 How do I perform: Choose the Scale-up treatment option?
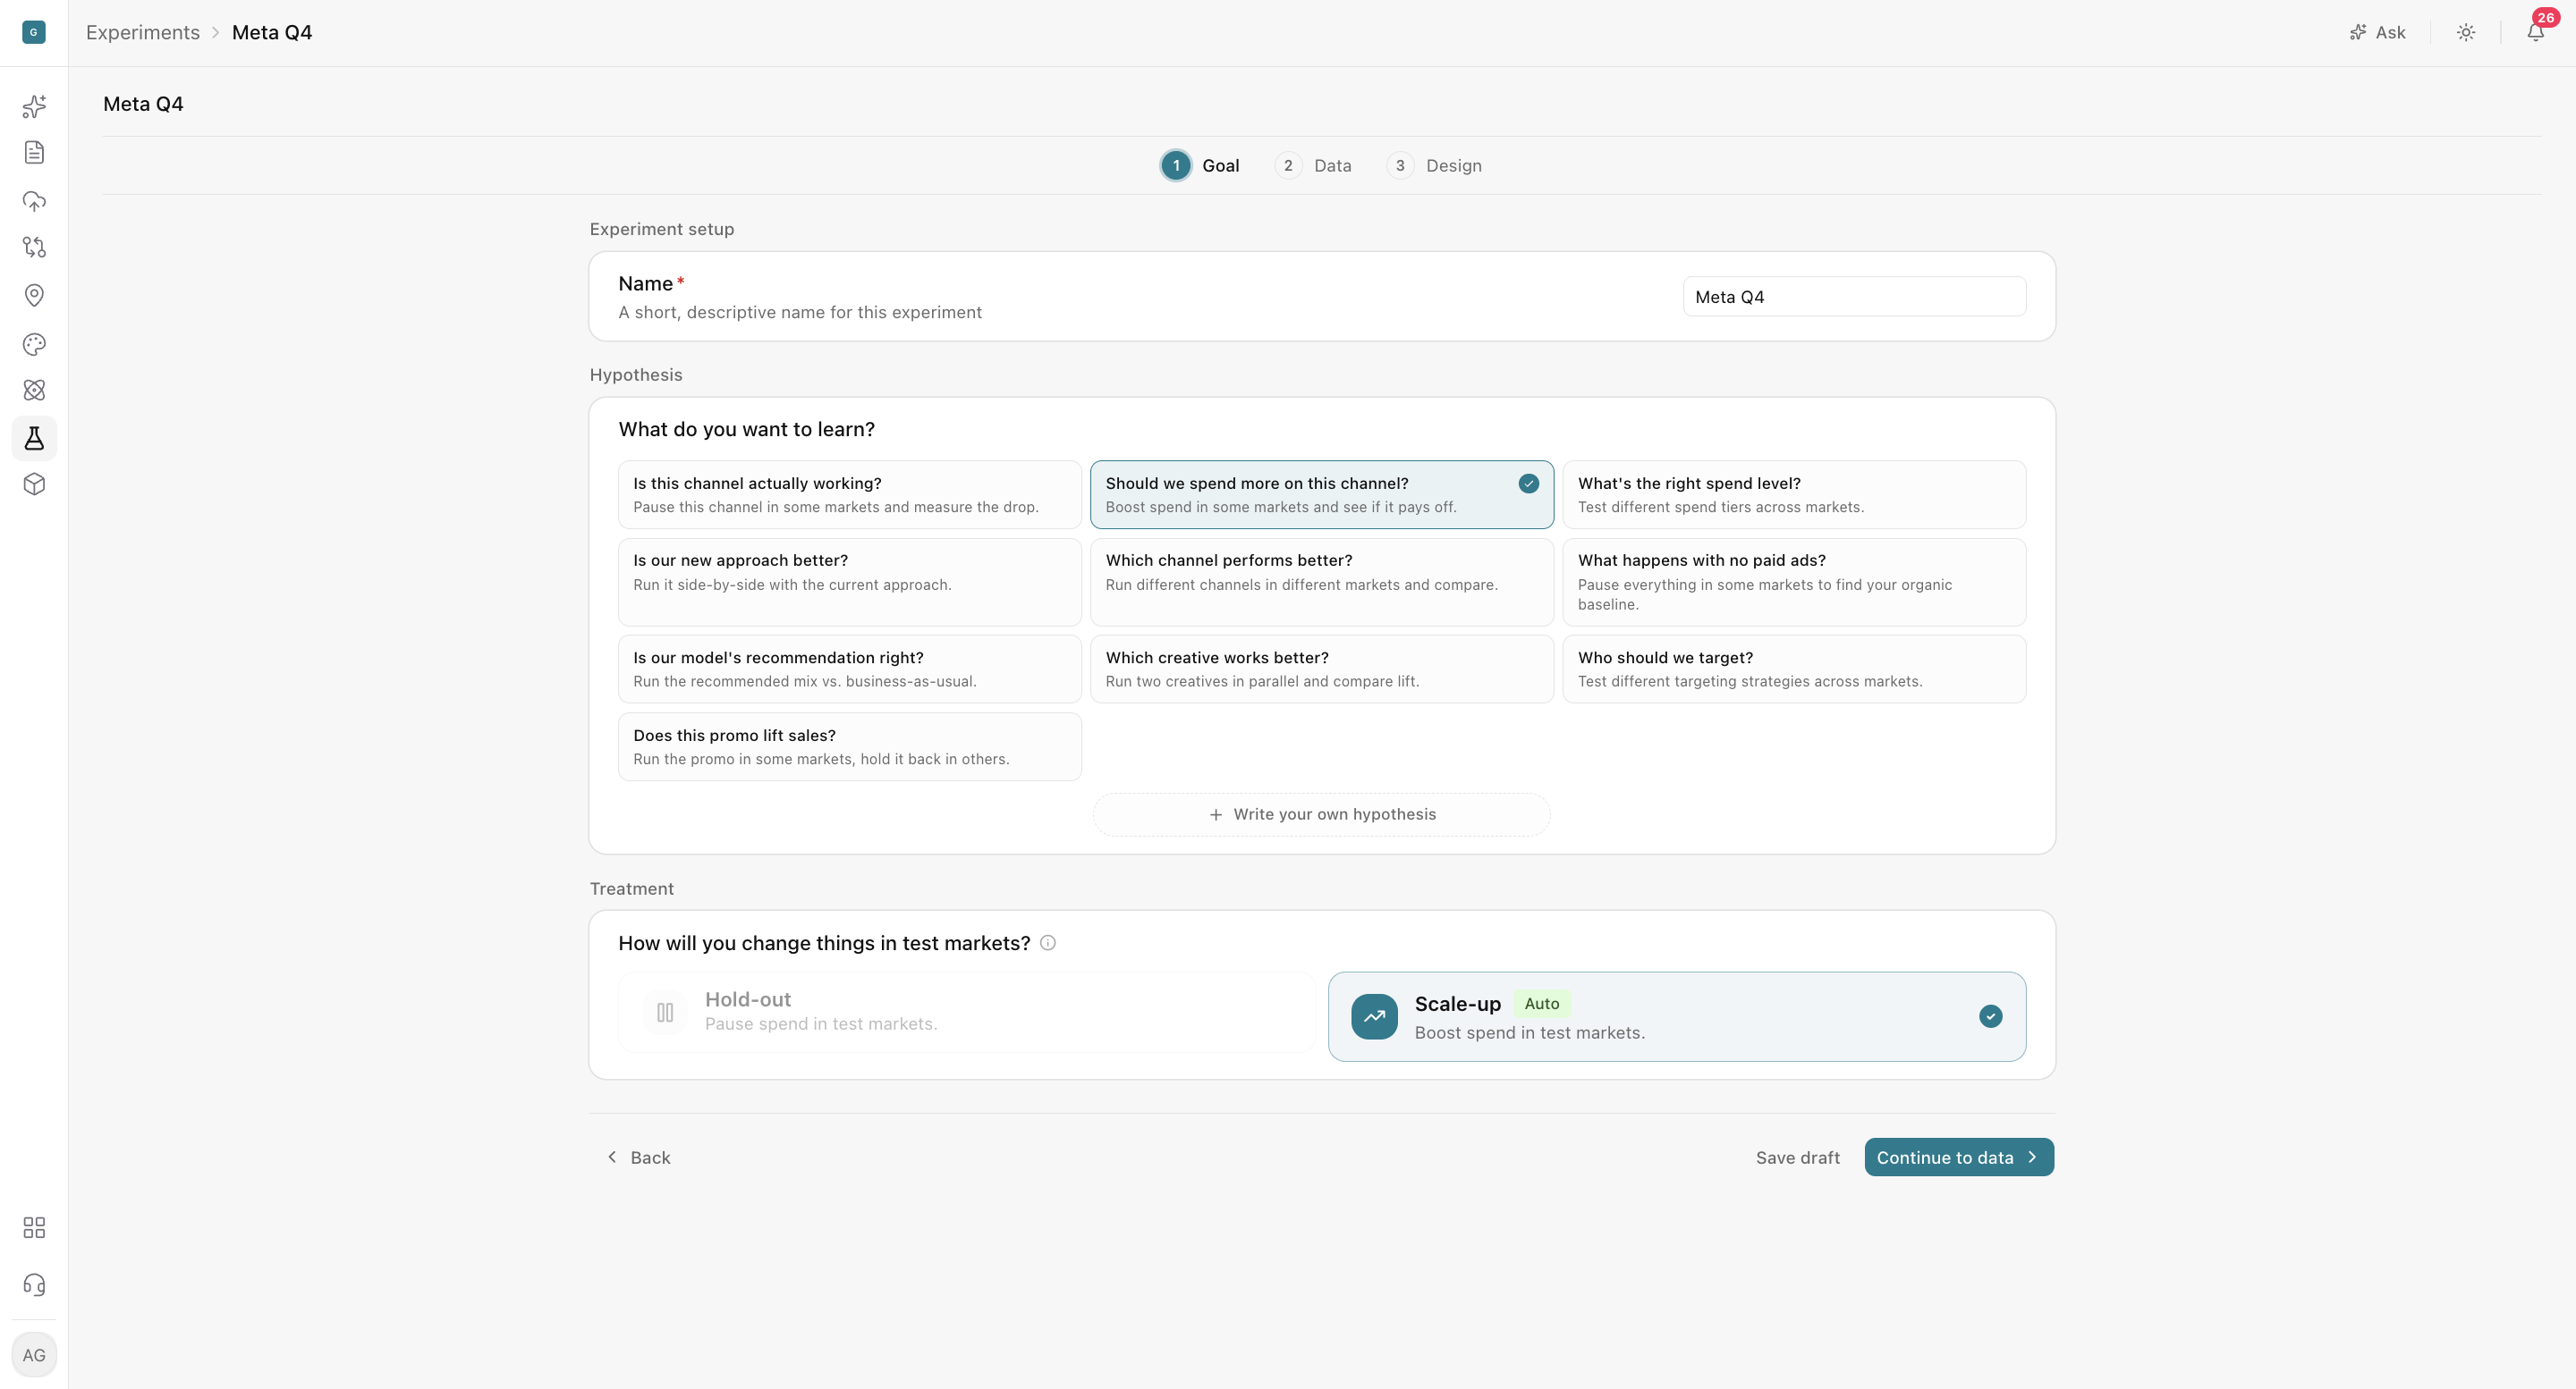coord(1677,1016)
